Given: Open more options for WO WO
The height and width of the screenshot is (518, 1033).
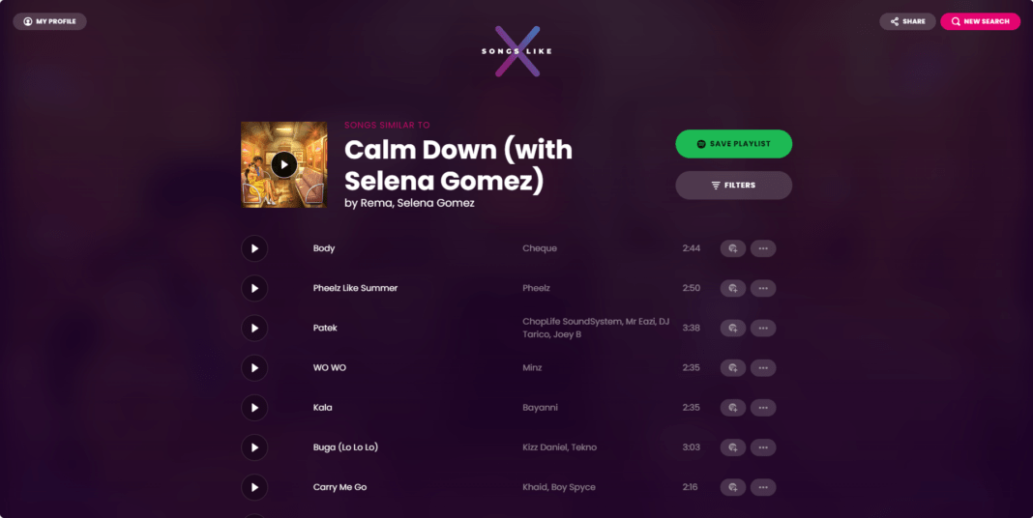Looking at the screenshot, I should (x=763, y=368).
